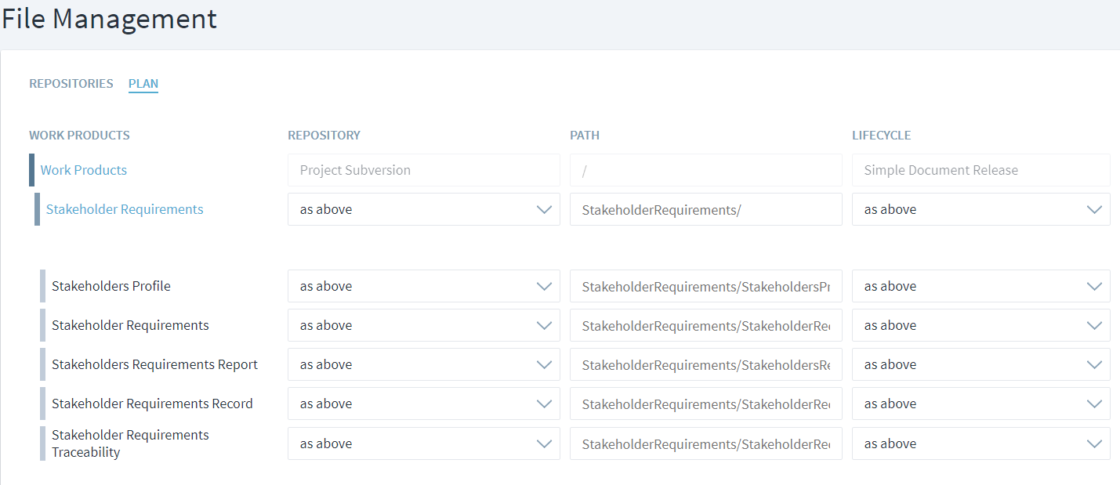Click path field of Stakeholder Requirements Traceability
This screenshot has width=1120, height=485.
pyautogui.click(x=705, y=443)
